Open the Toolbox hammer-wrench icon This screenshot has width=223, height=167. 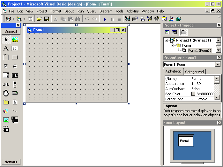click(157, 19)
